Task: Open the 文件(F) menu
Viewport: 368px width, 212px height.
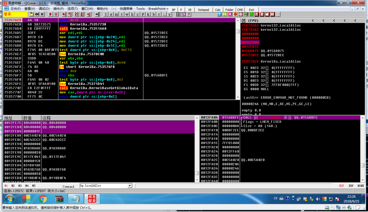Action: point(15,9)
